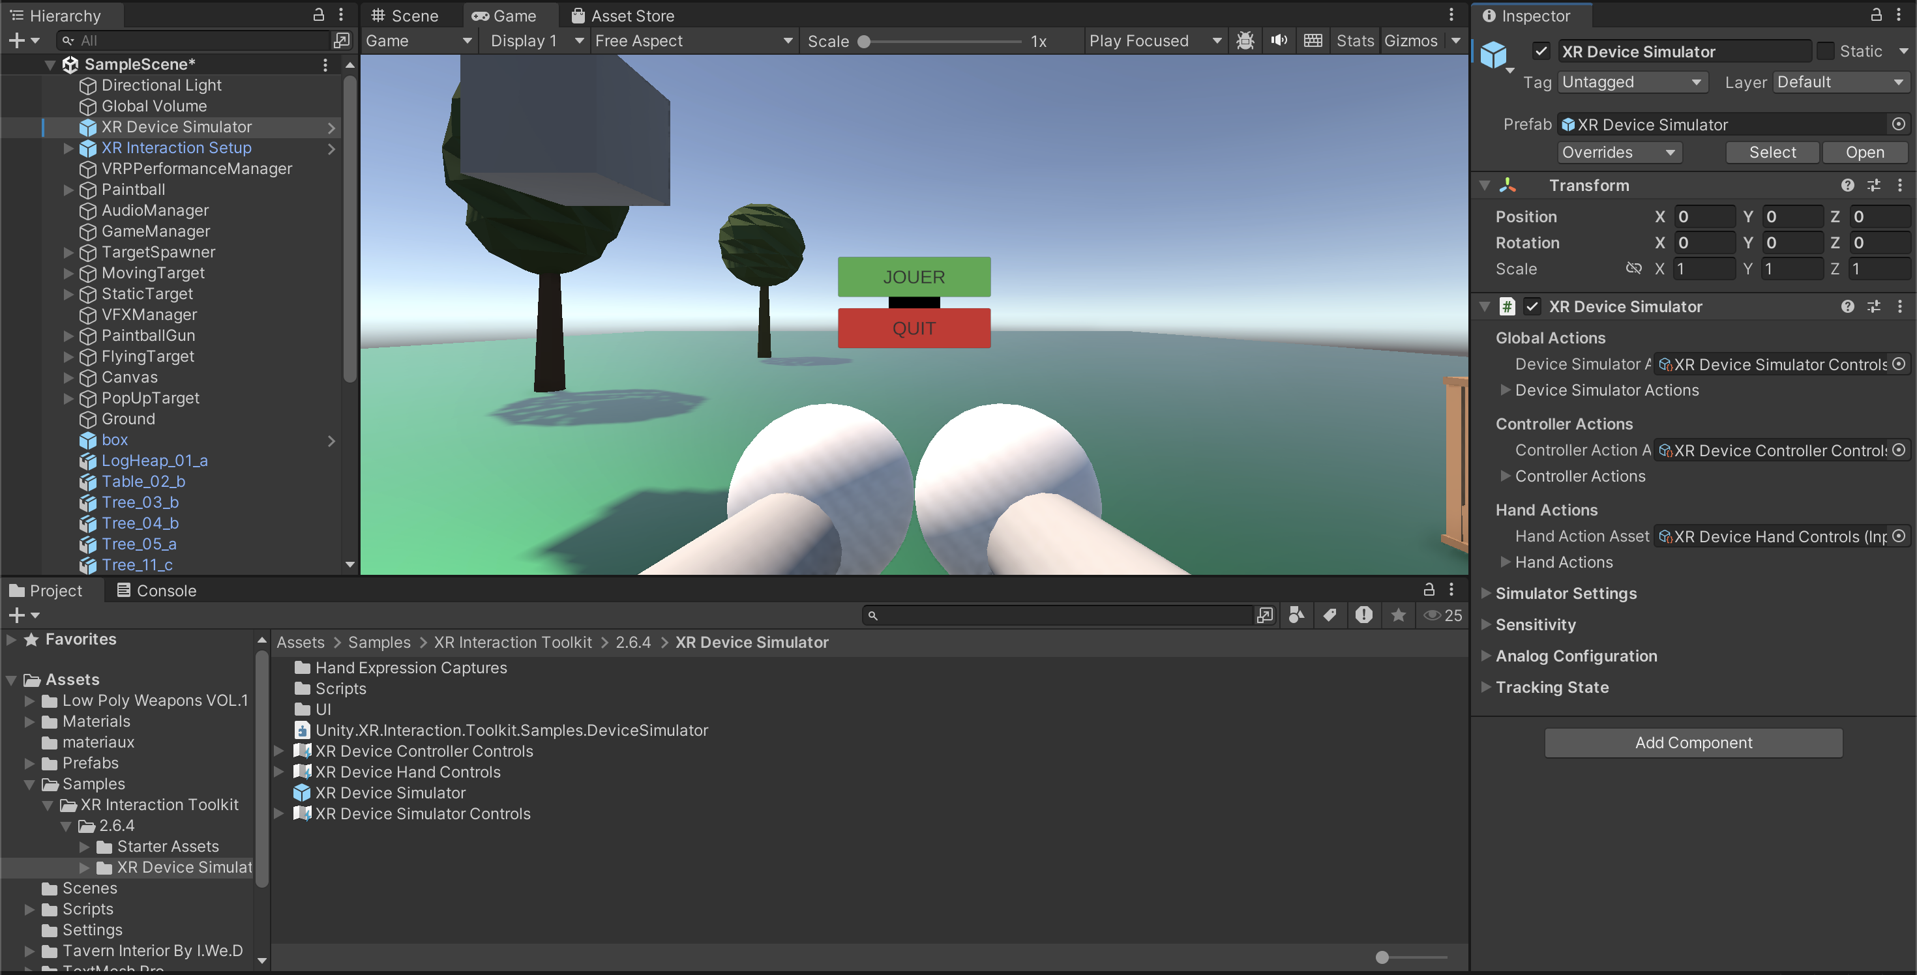
Task: Enable the Static checkbox
Action: pyautogui.click(x=1826, y=51)
